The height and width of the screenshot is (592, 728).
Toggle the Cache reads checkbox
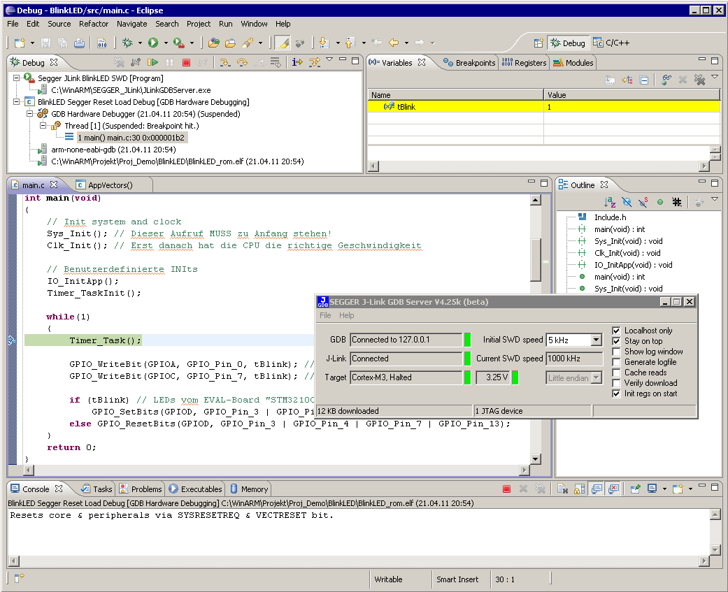pyautogui.click(x=616, y=373)
